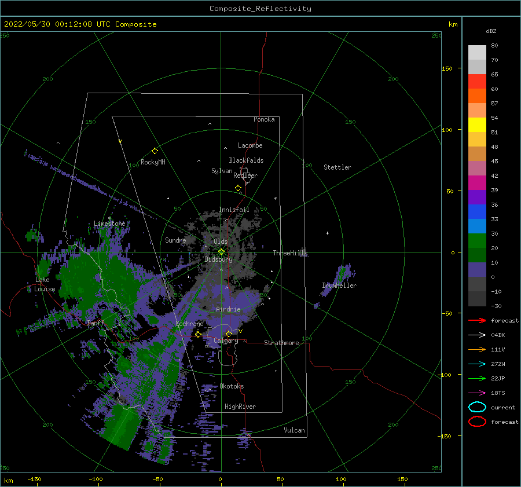Image resolution: width=521 pixels, height=487 pixels.
Task: Click the km unit label at bottom-left
Action: [x=9, y=481]
